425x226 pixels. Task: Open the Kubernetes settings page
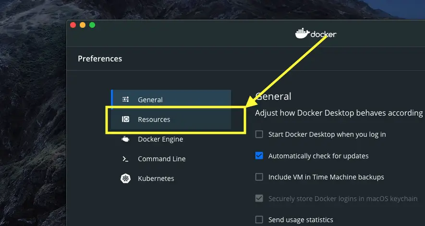click(x=171, y=178)
